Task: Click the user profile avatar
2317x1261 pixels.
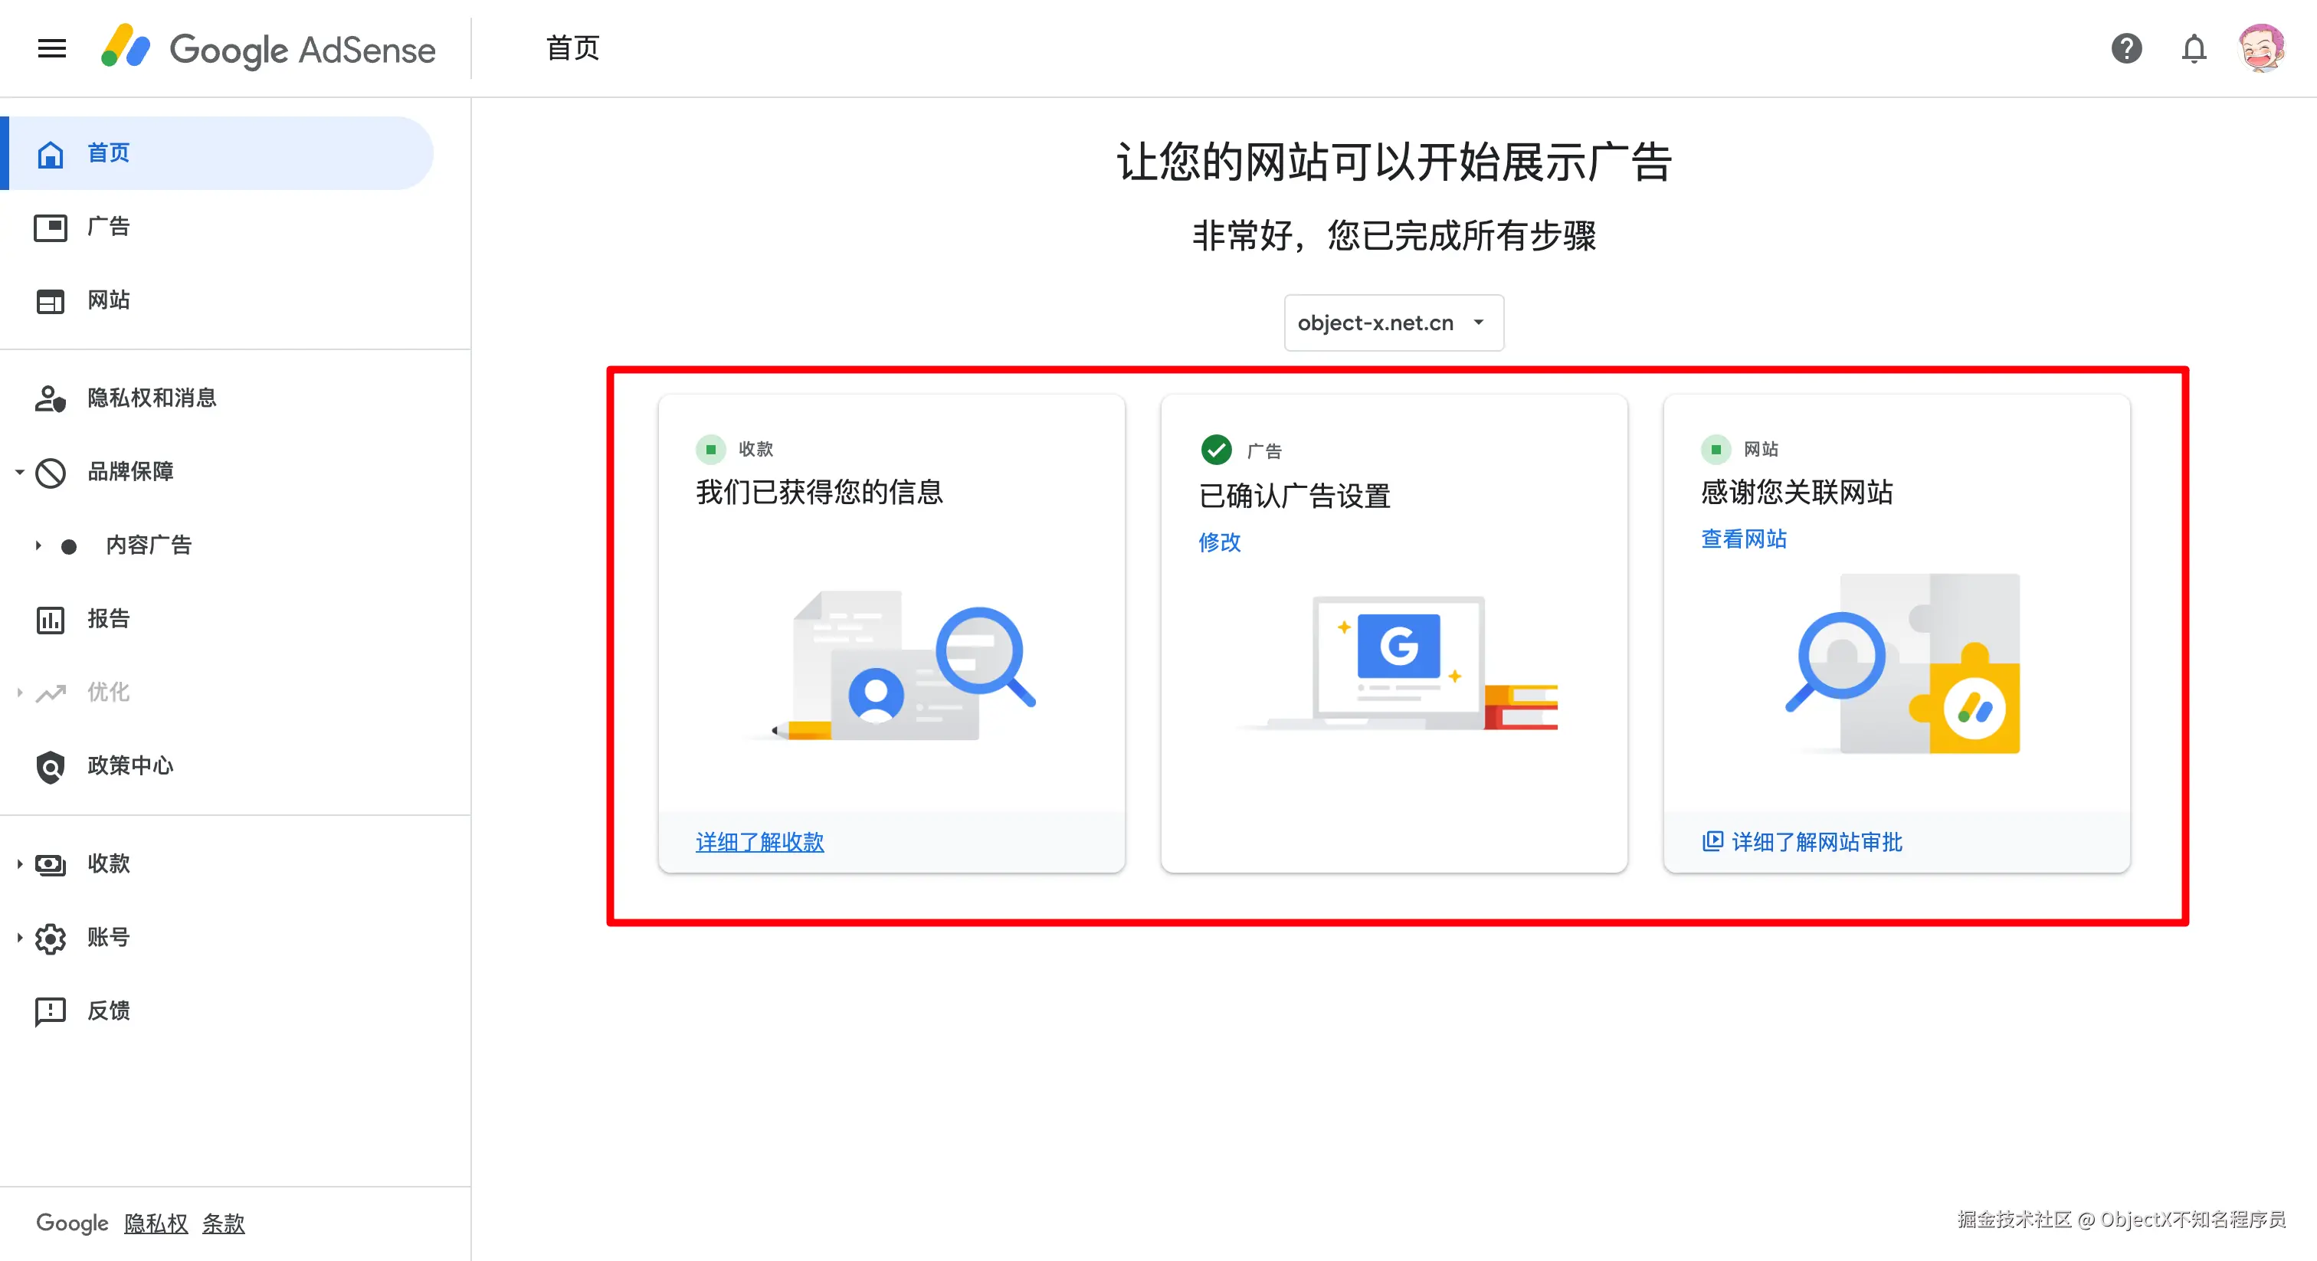Action: tap(2260, 48)
